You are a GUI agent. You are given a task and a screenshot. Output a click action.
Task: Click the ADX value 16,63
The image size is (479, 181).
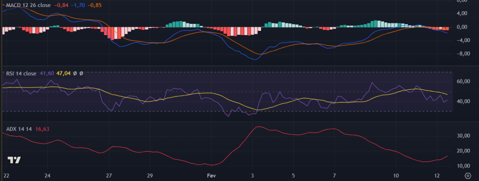pyautogui.click(x=42, y=129)
